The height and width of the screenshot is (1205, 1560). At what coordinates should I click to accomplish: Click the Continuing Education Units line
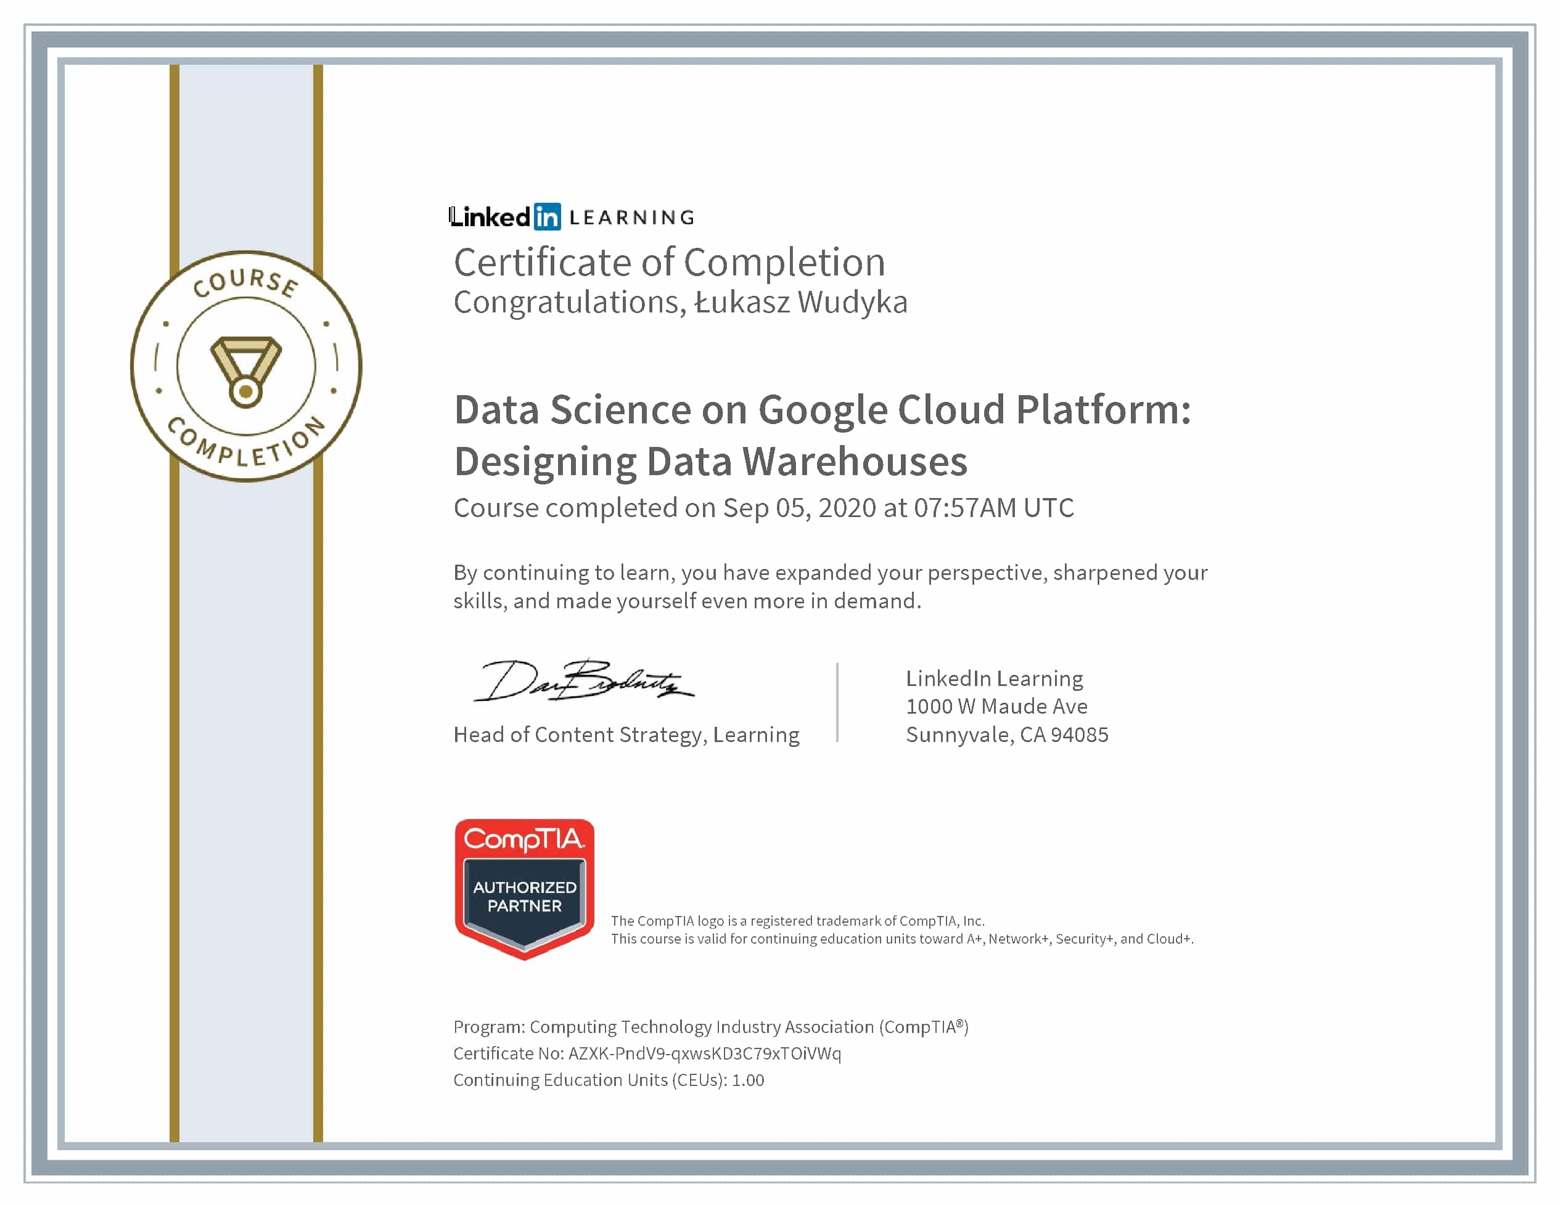pos(609,1079)
